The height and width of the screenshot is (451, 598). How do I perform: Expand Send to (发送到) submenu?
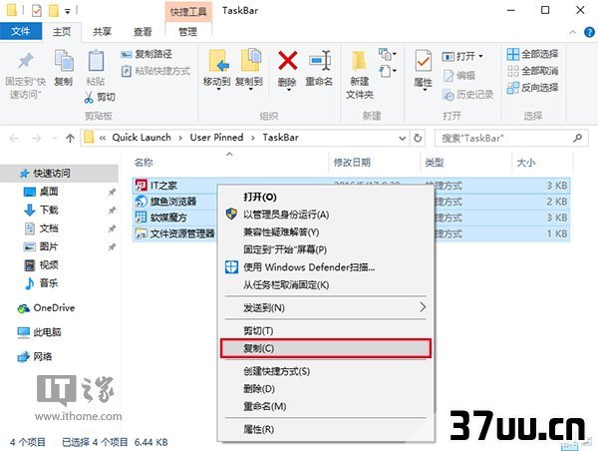(326, 307)
